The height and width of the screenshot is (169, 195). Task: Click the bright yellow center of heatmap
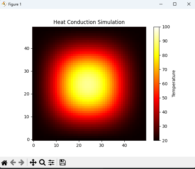[x=87, y=82]
